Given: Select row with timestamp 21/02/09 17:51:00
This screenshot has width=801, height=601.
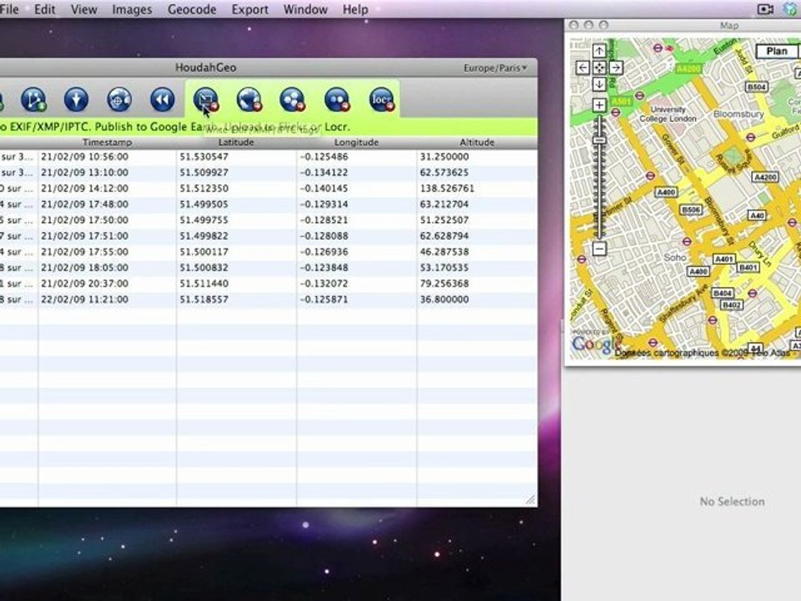Looking at the screenshot, I should point(268,236).
